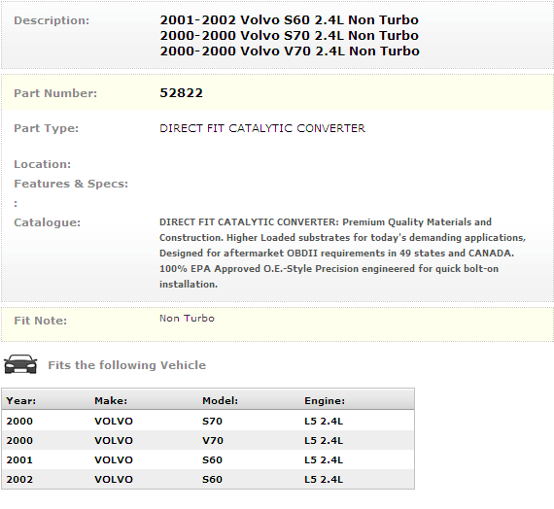Click the year 2000 in the V70 row

(x=19, y=440)
